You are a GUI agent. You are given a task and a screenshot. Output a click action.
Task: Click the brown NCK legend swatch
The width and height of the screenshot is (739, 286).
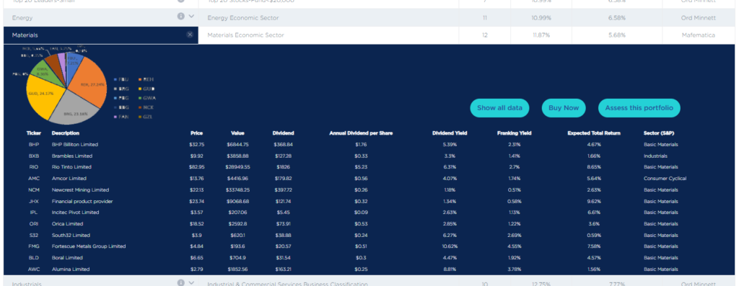pos(141,107)
